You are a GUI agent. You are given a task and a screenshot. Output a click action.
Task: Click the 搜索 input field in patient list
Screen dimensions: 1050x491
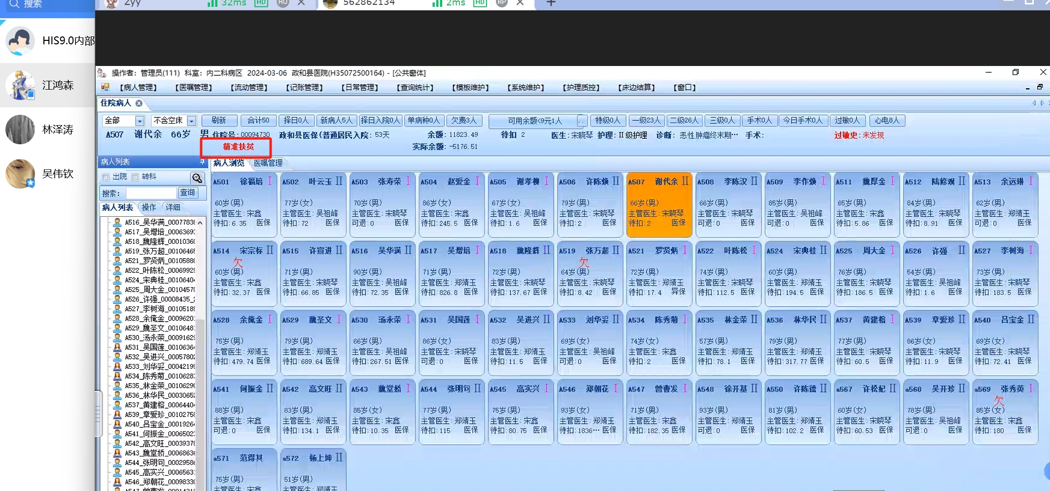[151, 193]
